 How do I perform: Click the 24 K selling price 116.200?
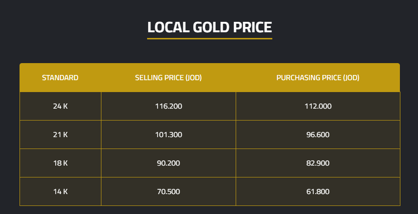point(169,106)
